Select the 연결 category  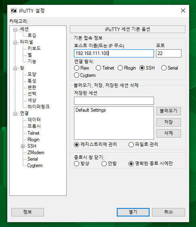[24, 113]
